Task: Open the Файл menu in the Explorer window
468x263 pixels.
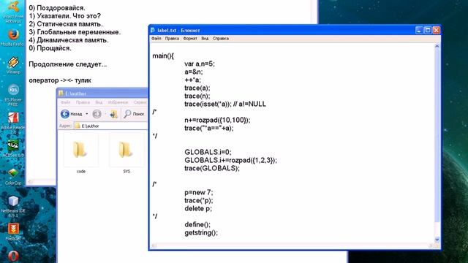Action: point(66,102)
